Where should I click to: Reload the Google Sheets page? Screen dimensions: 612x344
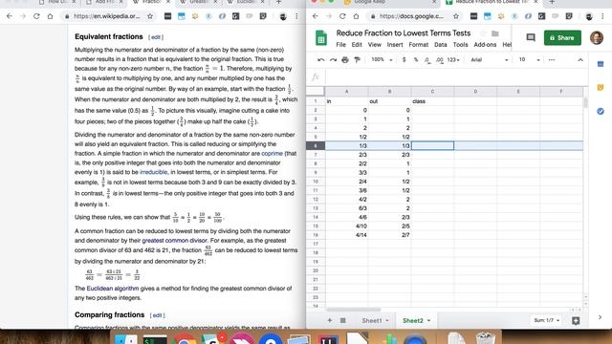[342, 16]
